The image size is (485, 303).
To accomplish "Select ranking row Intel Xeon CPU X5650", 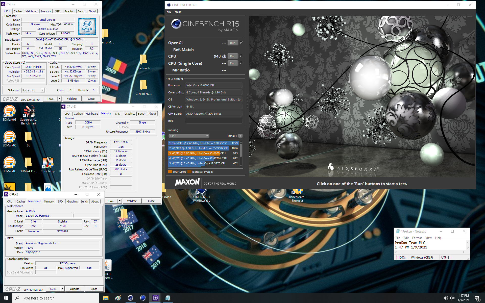I will click(203, 143).
